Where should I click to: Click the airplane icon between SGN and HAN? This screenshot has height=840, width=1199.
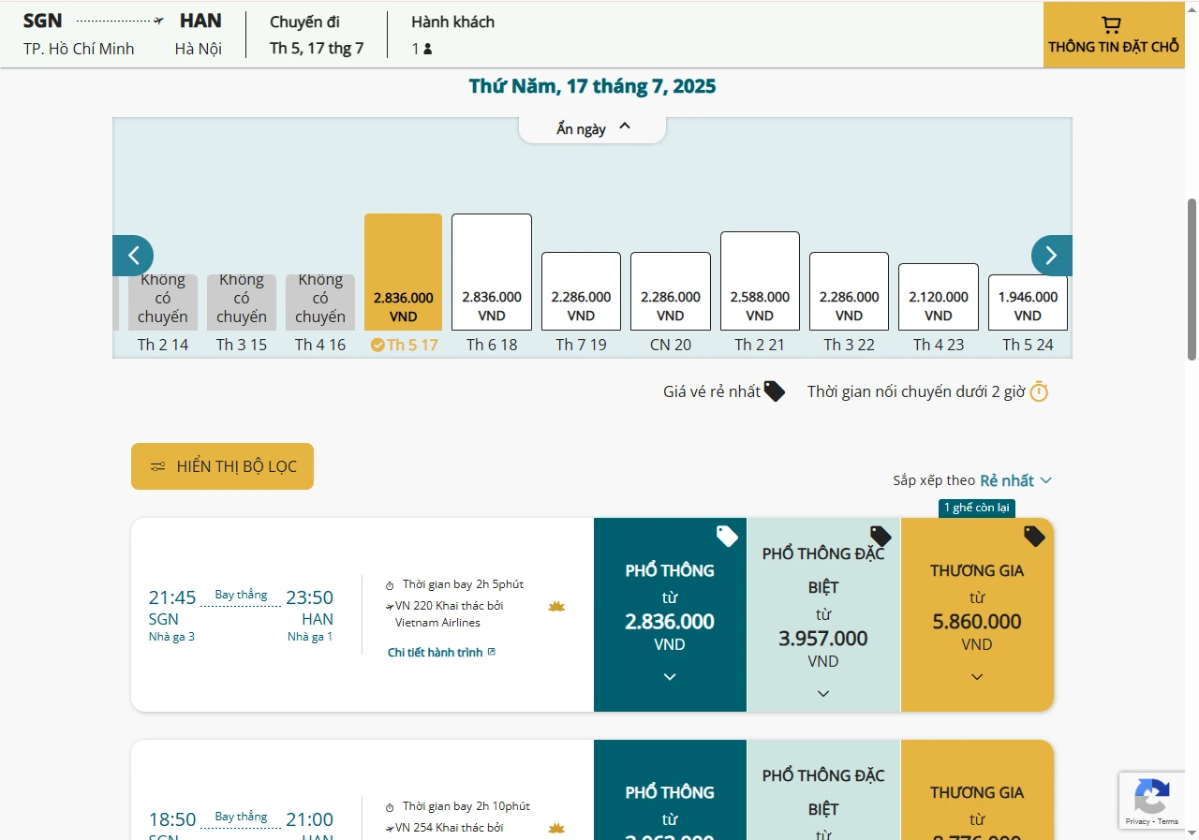point(158,21)
